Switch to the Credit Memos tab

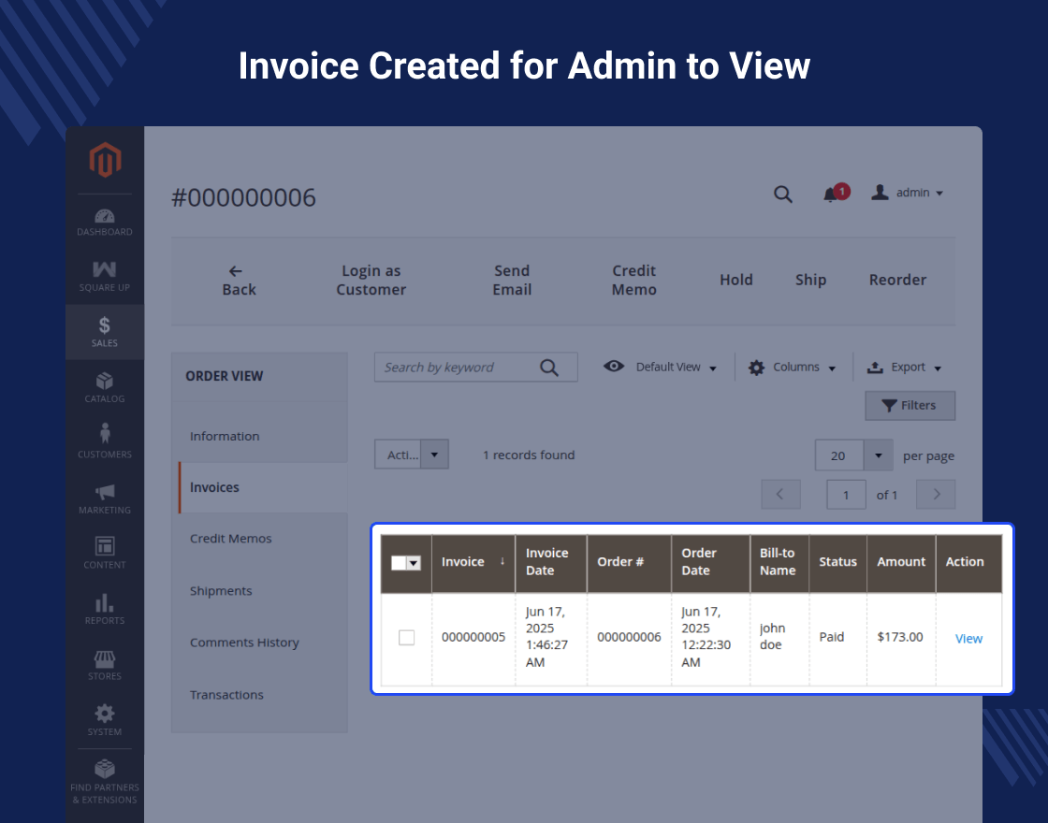[x=231, y=539]
